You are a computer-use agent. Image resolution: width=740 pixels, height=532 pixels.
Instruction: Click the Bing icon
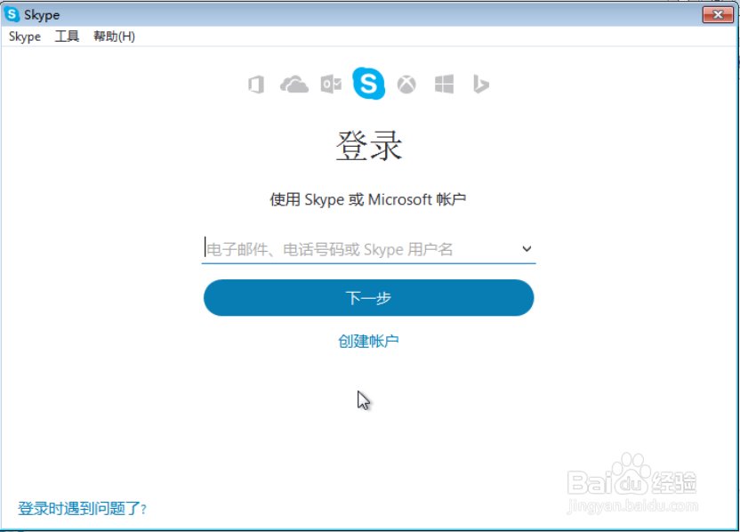tap(481, 85)
